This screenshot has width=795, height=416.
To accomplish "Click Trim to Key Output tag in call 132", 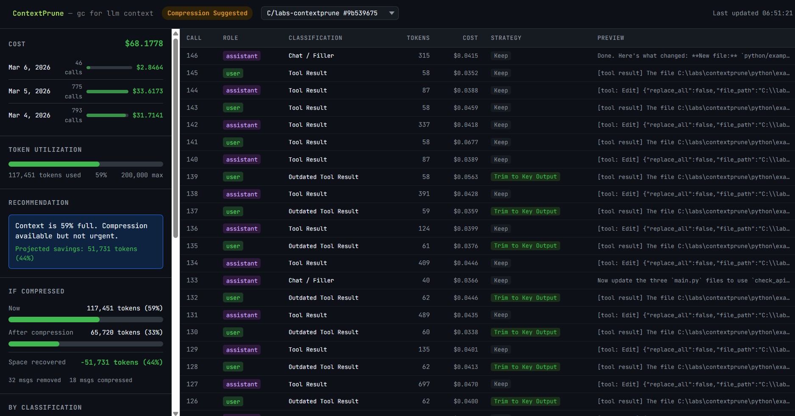I will coord(525,298).
